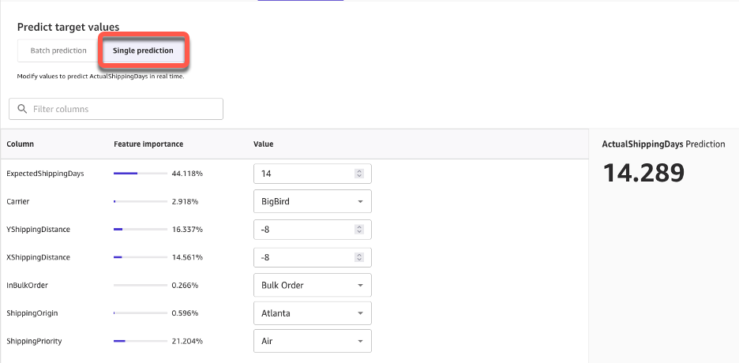The height and width of the screenshot is (363, 739).
Task: Click the XShippingDistance stepper arrows
Action: pos(359,257)
